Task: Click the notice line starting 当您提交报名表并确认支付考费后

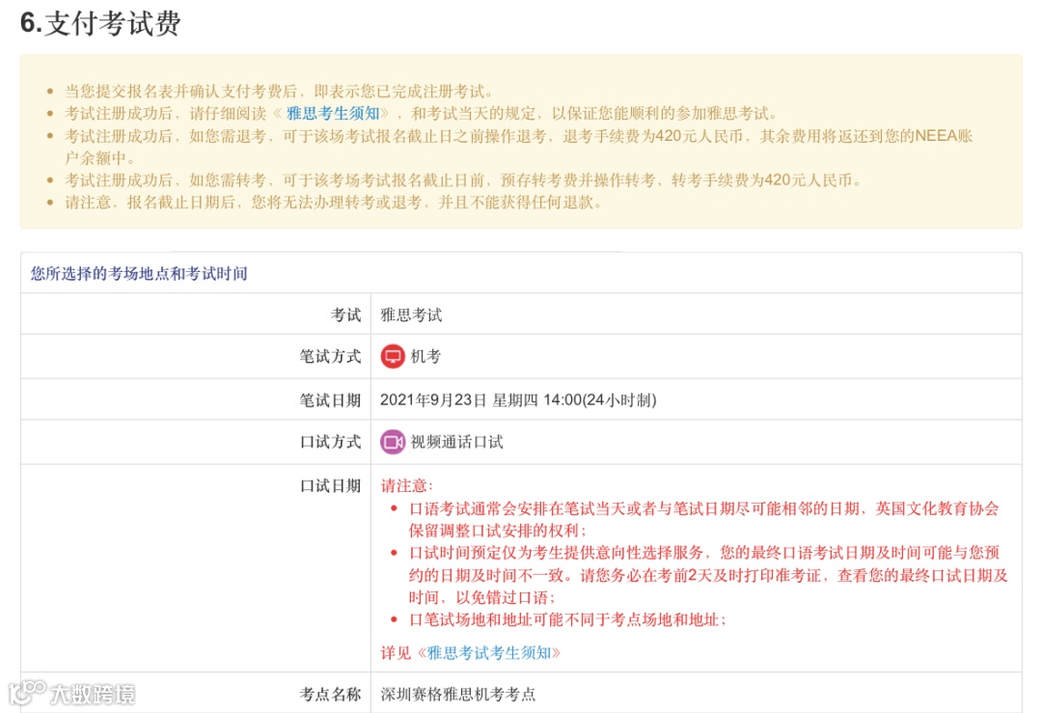Action: tap(279, 91)
